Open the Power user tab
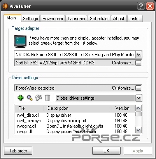Screen dimensions: 156x159 53,19
